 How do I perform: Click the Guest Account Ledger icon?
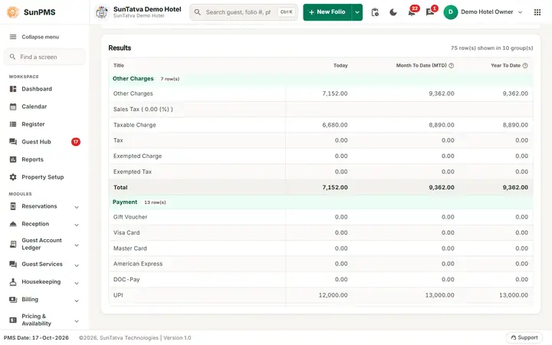pyautogui.click(x=13, y=244)
